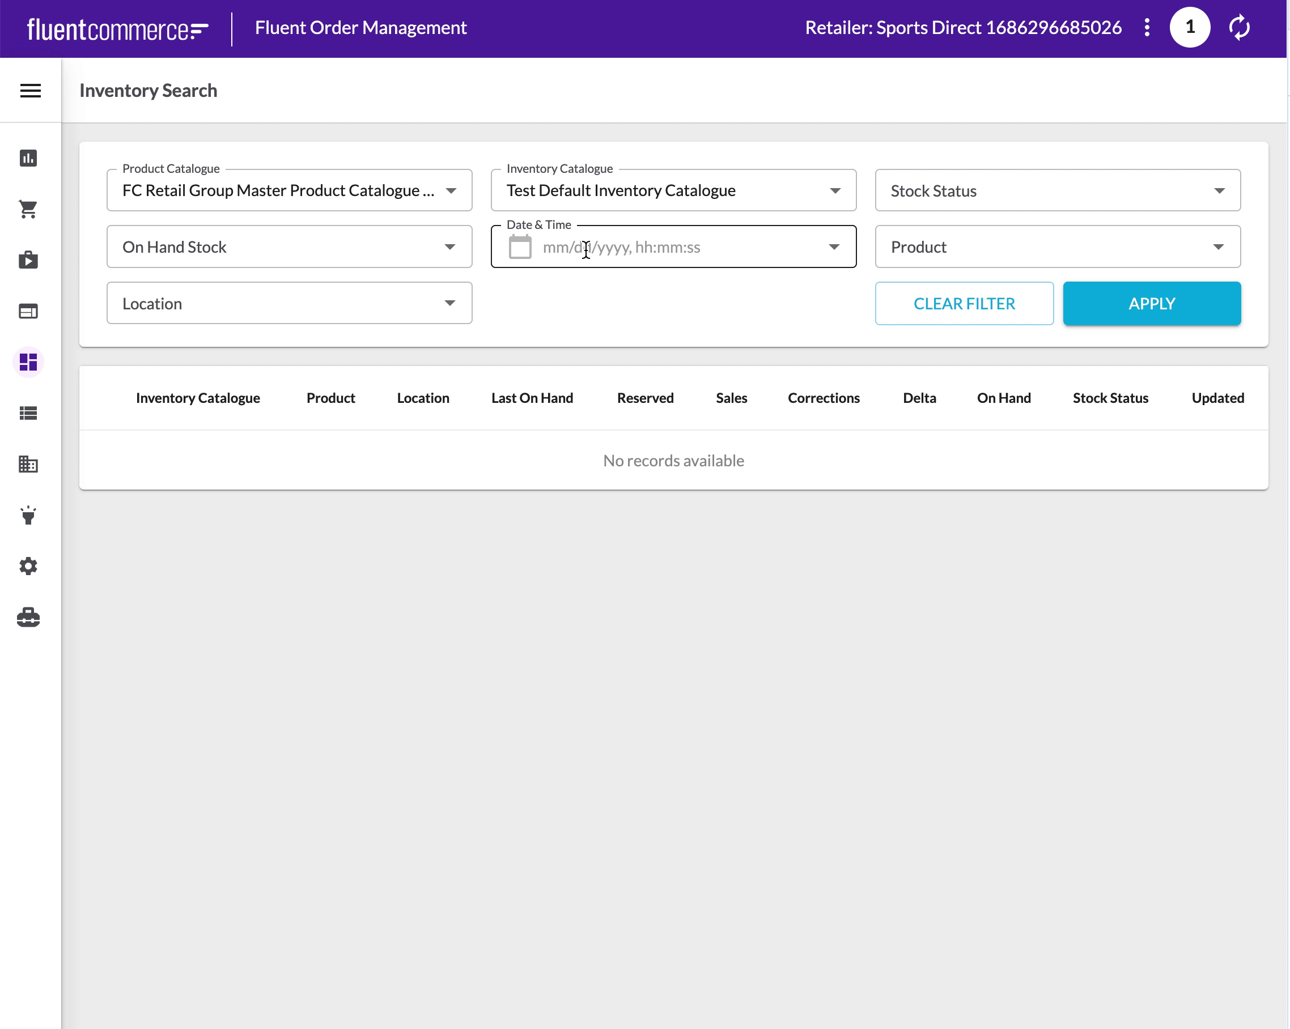Image resolution: width=1290 pixels, height=1029 pixels.
Task: Click the user avatar badge labeled 1
Action: pos(1190,28)
